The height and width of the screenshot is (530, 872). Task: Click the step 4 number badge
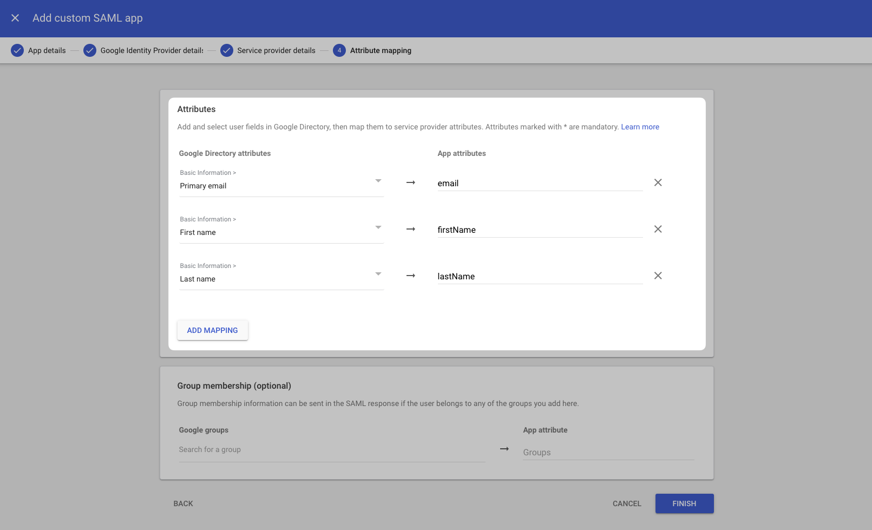point(339,50)
